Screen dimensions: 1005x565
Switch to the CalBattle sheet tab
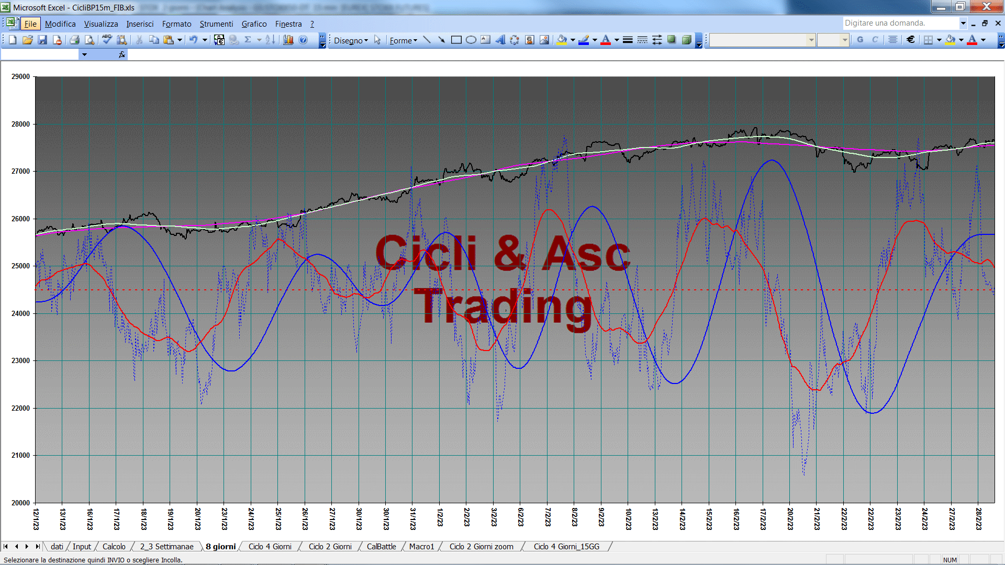coord(381,547)
